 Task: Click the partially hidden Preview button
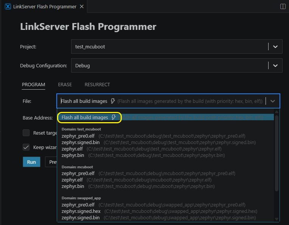pos(51,162)
